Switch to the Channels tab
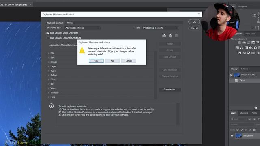260x146 pixels. click(244, 113)
